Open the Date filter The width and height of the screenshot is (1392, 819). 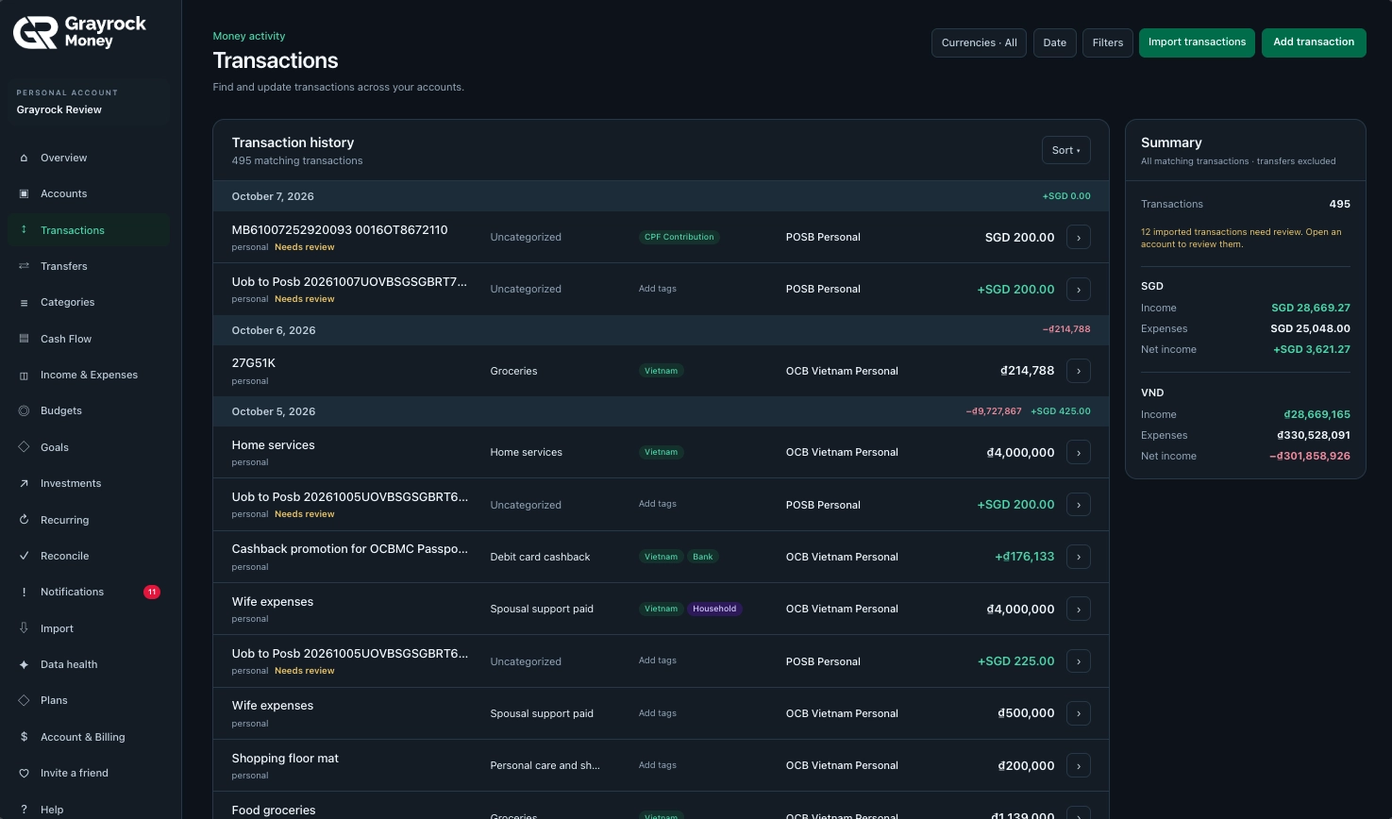click(1055, 42)
